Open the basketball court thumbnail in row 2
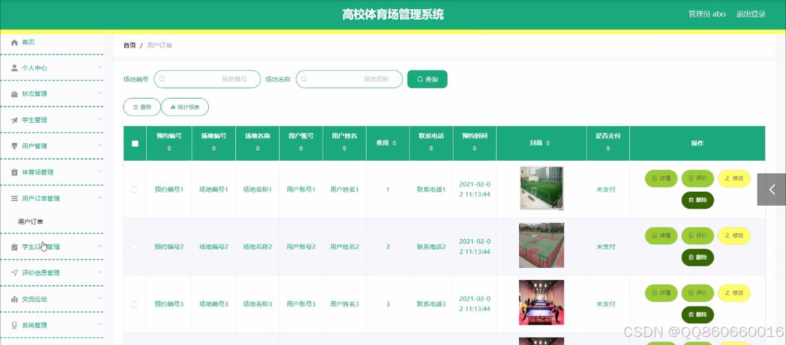Image resolution: width=786 pixels, height=345 pixels. 541,245
